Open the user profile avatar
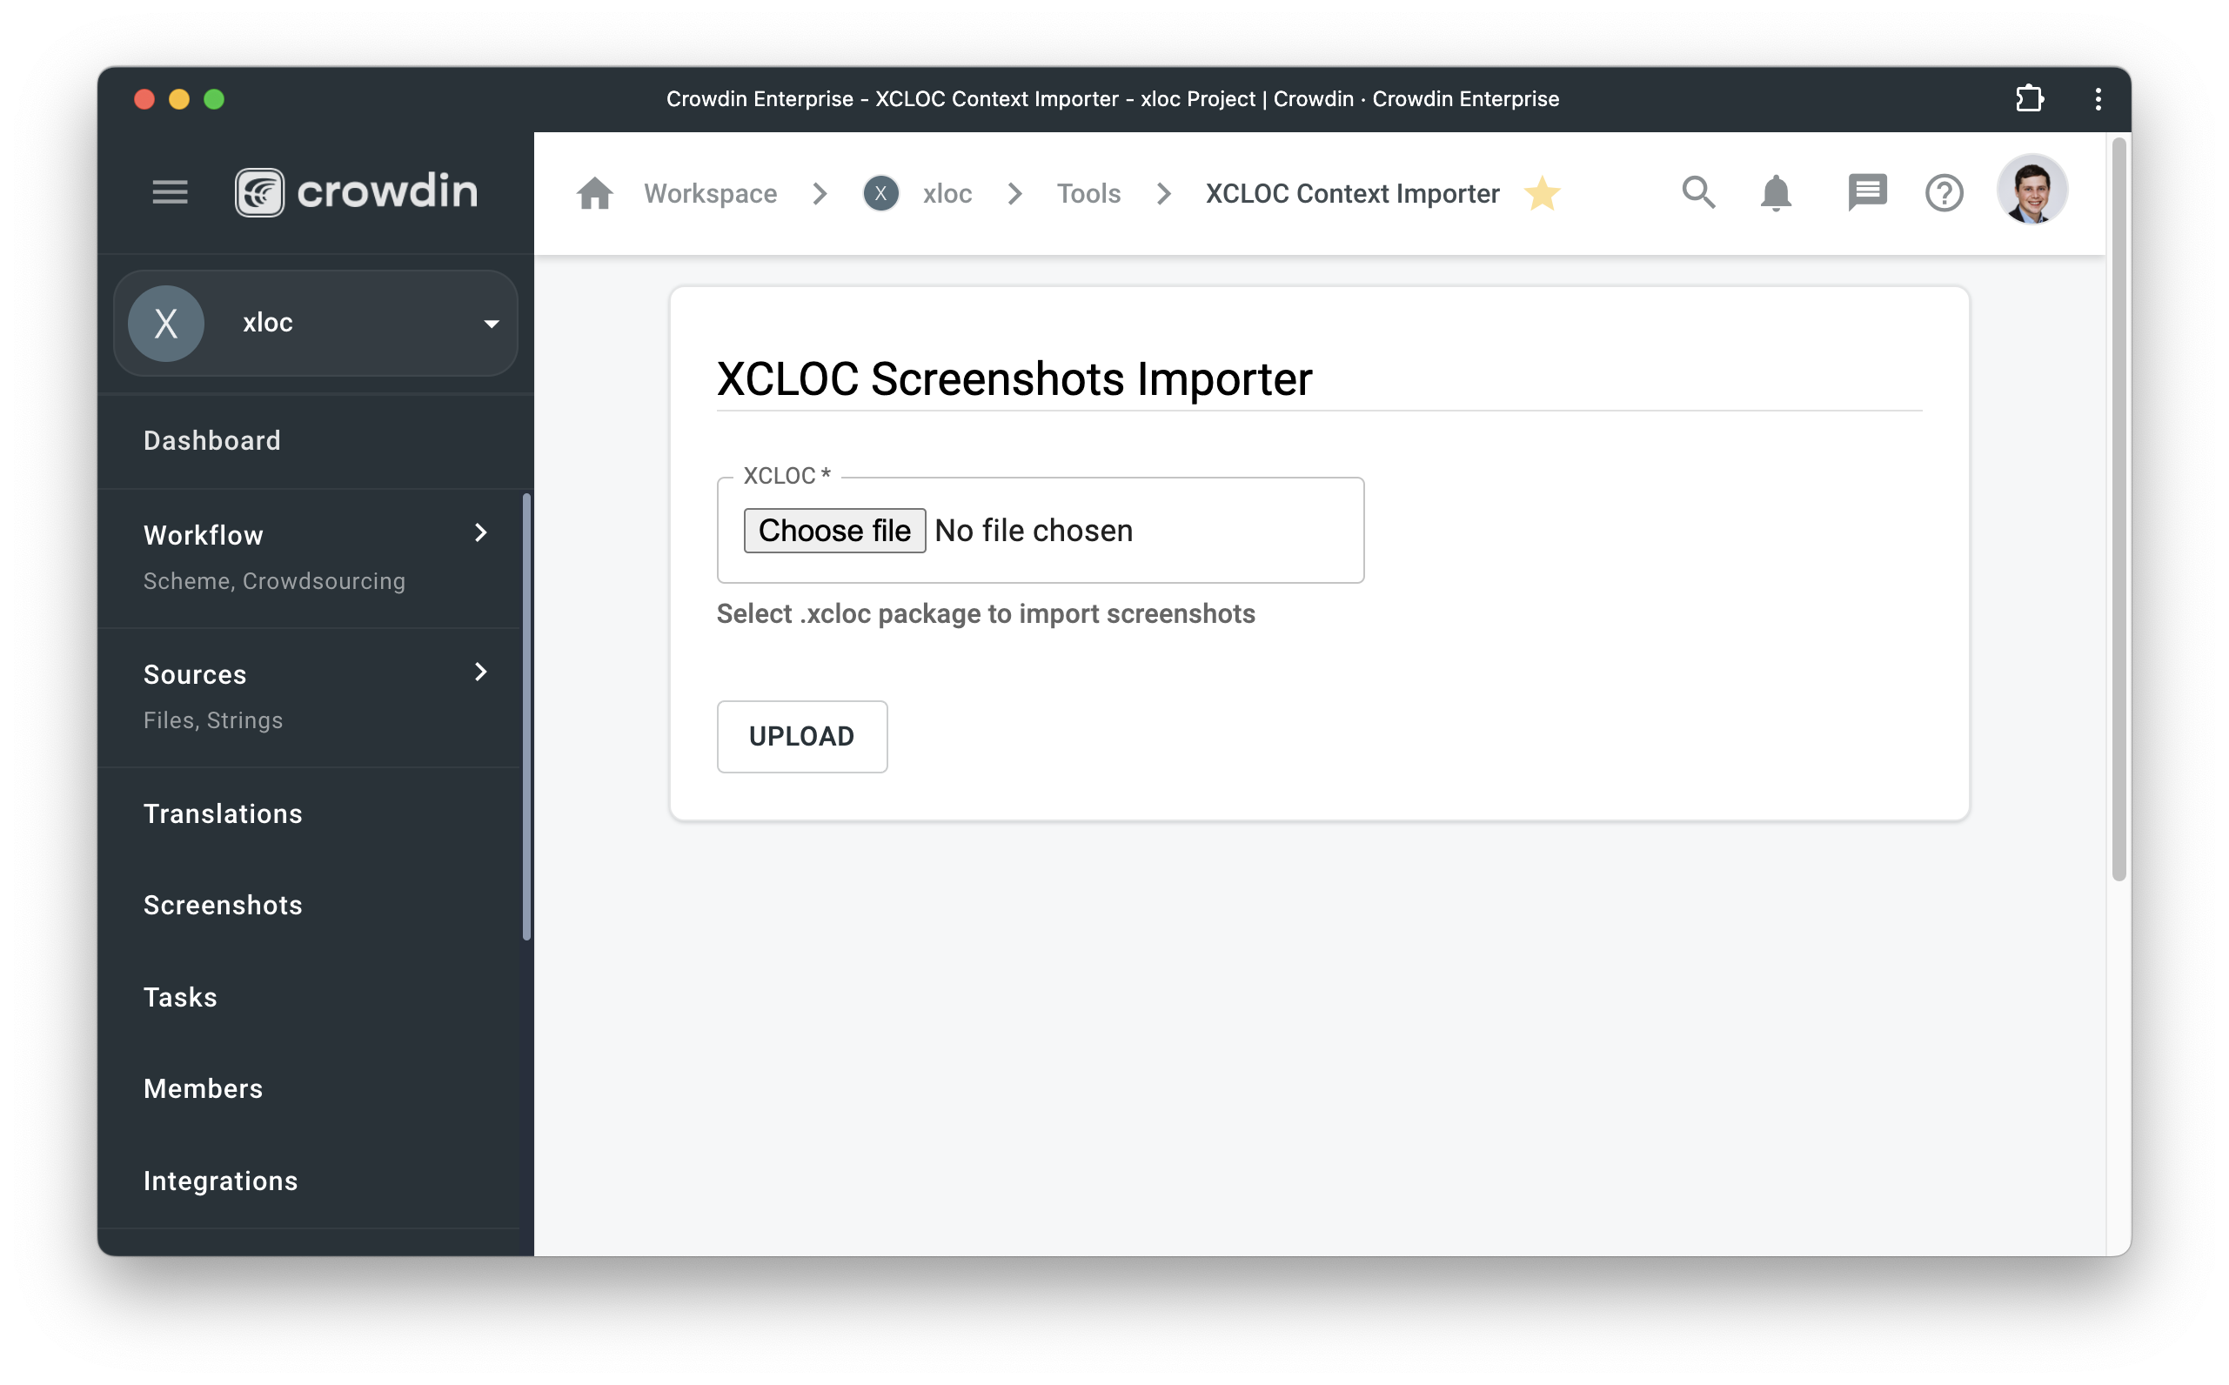2229x1385 pixels. coord(2032,190)
